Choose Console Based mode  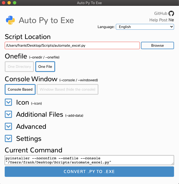click(x=20, y=89)
